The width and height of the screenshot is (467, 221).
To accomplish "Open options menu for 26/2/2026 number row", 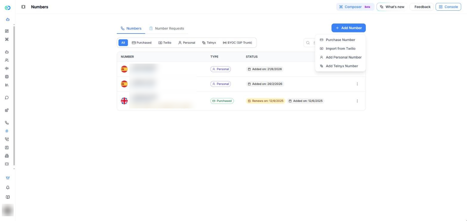I will [x=357, y=84].
